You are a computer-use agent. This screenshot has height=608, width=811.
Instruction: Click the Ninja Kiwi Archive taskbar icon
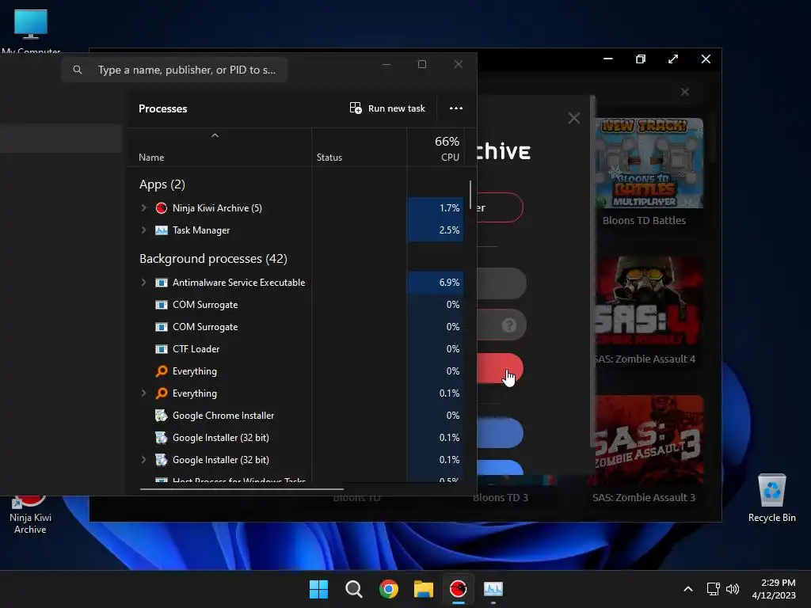tap(459, 589)
